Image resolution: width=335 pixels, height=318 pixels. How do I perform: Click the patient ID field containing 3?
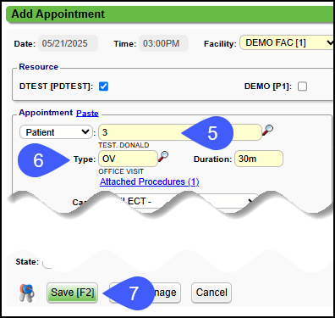tap(180, 132)
